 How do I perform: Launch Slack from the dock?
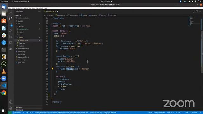pos(4,35)
